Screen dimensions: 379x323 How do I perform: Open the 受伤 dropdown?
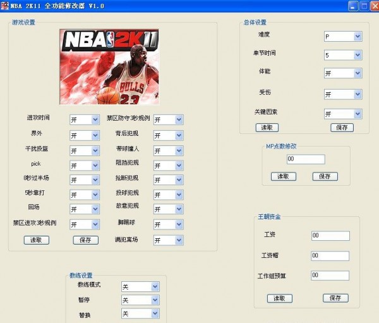343,94
